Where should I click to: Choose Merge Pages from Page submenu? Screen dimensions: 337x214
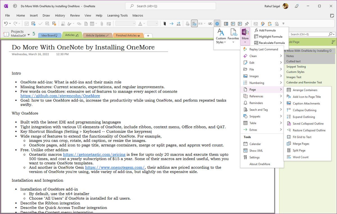tap(308, 144)
